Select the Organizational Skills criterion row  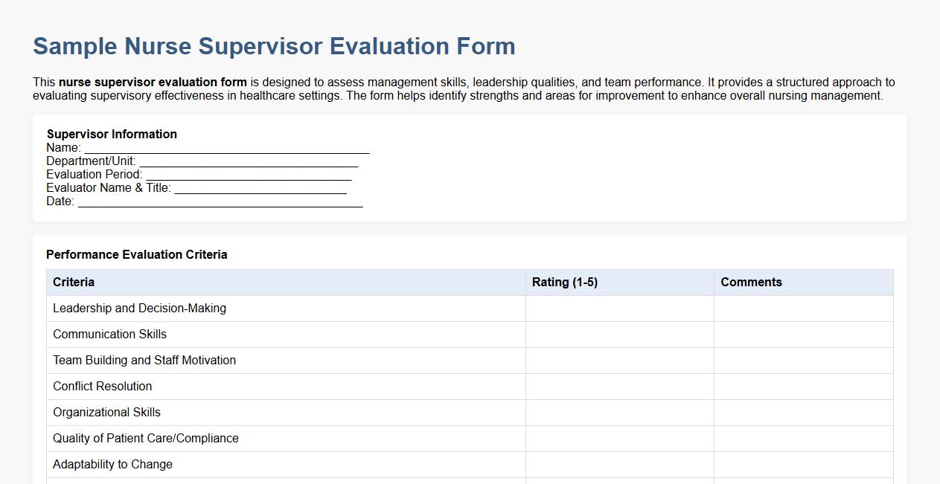[106, 412]
